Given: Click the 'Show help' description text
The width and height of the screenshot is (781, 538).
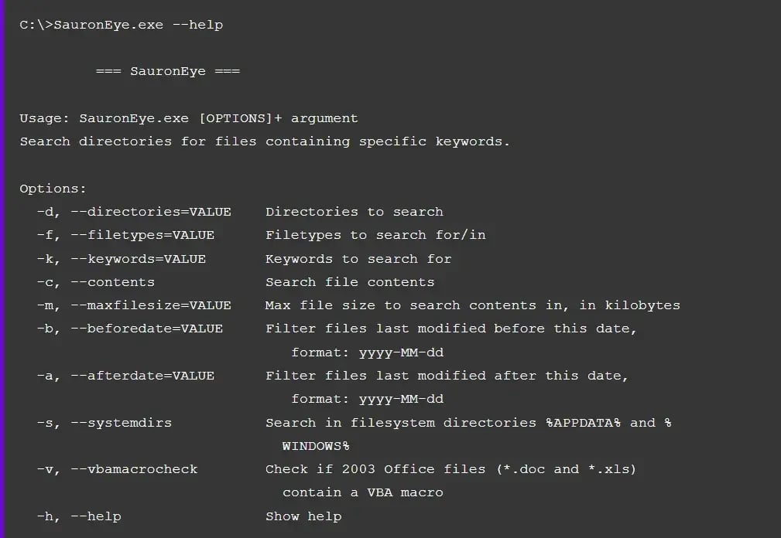Looking at the screenshot, I should tap(303, 516).
